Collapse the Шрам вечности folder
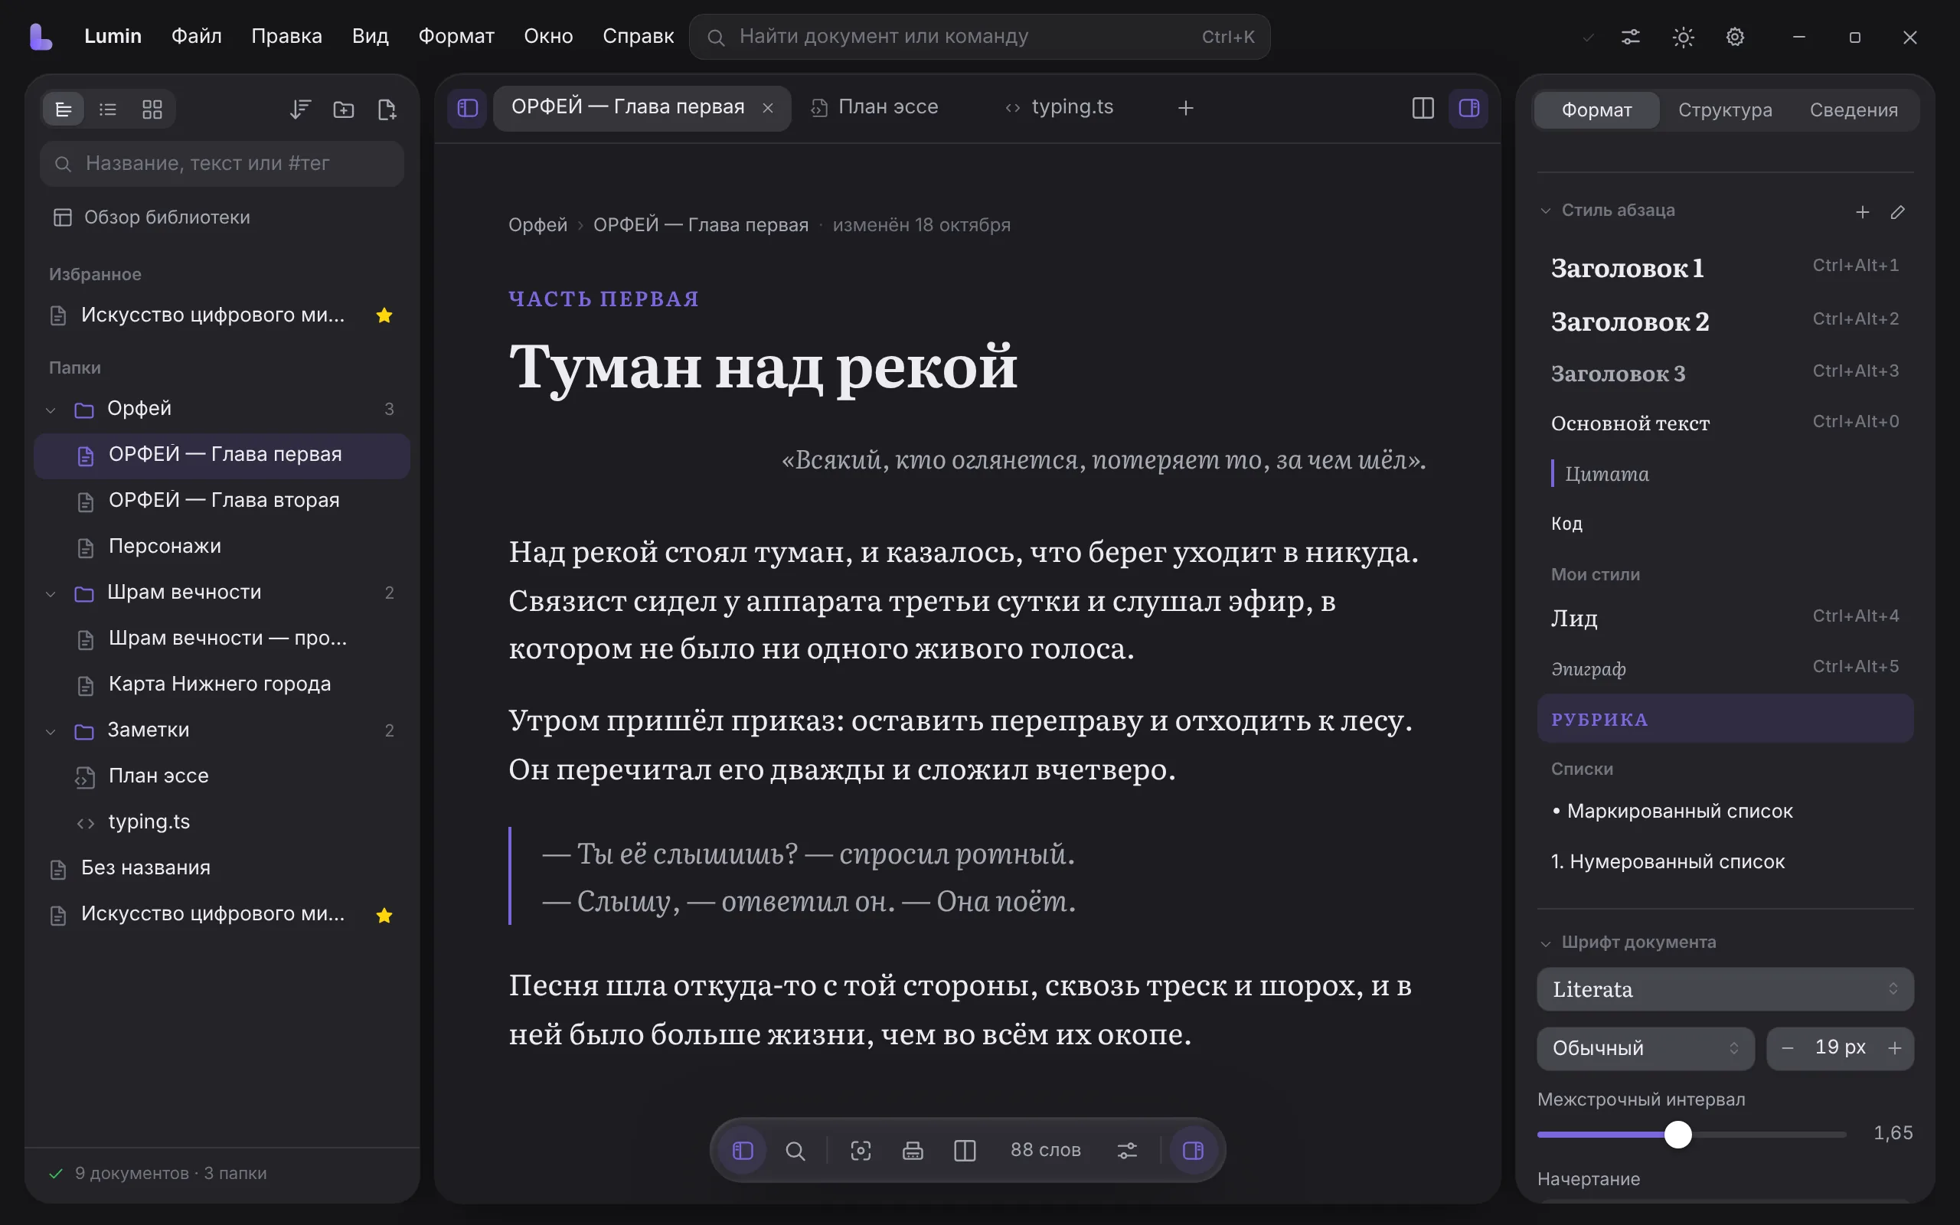 tap(51, 593)
